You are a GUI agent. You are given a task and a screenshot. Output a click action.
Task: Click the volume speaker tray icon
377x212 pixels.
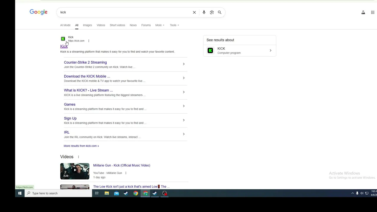click(362, 193)
